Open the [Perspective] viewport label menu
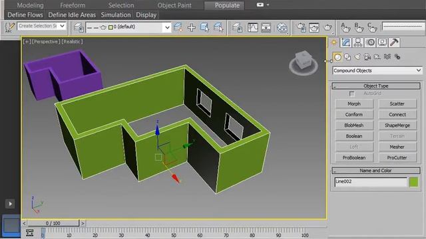The height and width of the screenshot is (239, 426). point(46,41)
